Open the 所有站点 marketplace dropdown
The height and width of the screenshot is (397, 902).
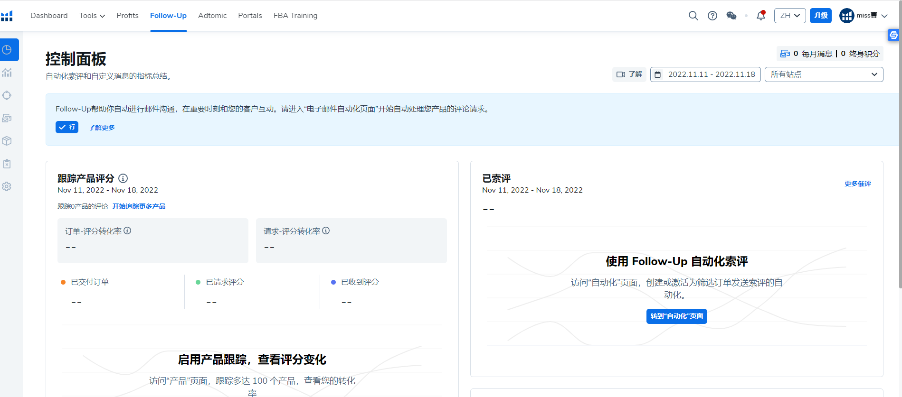point(824,74)
